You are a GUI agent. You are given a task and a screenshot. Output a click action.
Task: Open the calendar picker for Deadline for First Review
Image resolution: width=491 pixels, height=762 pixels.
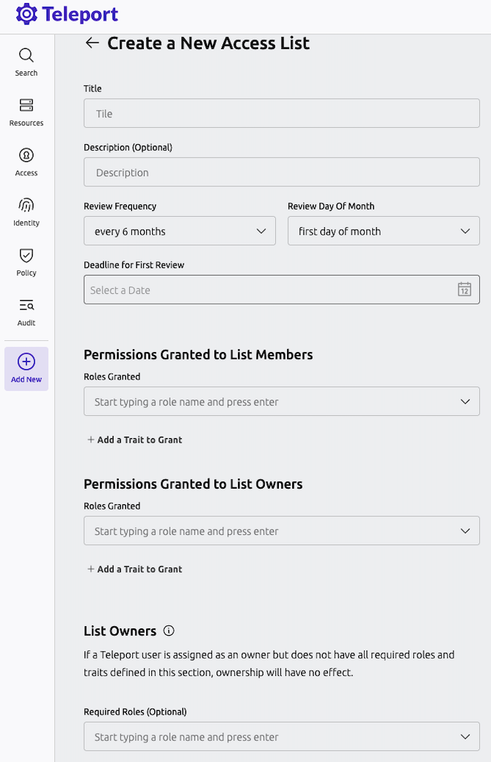pos(464,290)
